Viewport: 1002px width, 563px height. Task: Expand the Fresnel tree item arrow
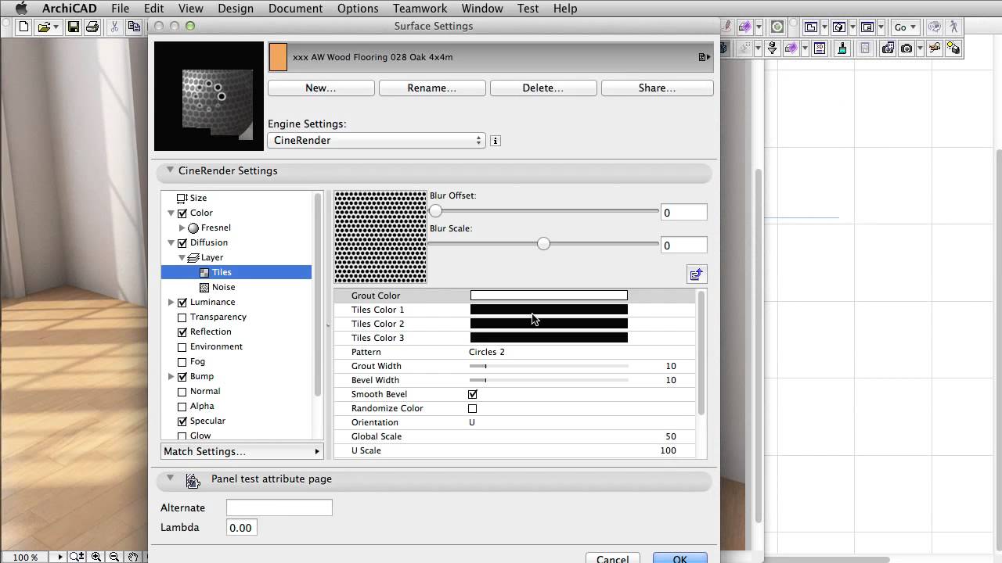tap(182, 228)
